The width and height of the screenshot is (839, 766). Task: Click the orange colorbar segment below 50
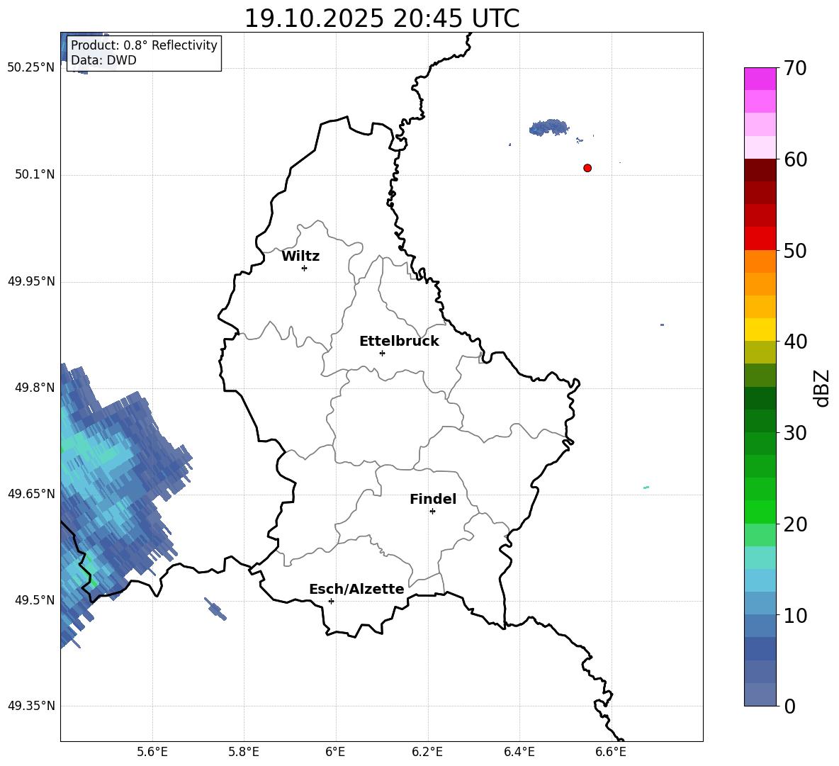click(760, 261)
